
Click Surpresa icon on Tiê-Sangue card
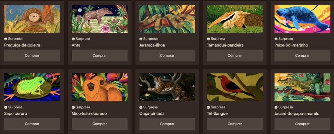click(x=208, y=107)
